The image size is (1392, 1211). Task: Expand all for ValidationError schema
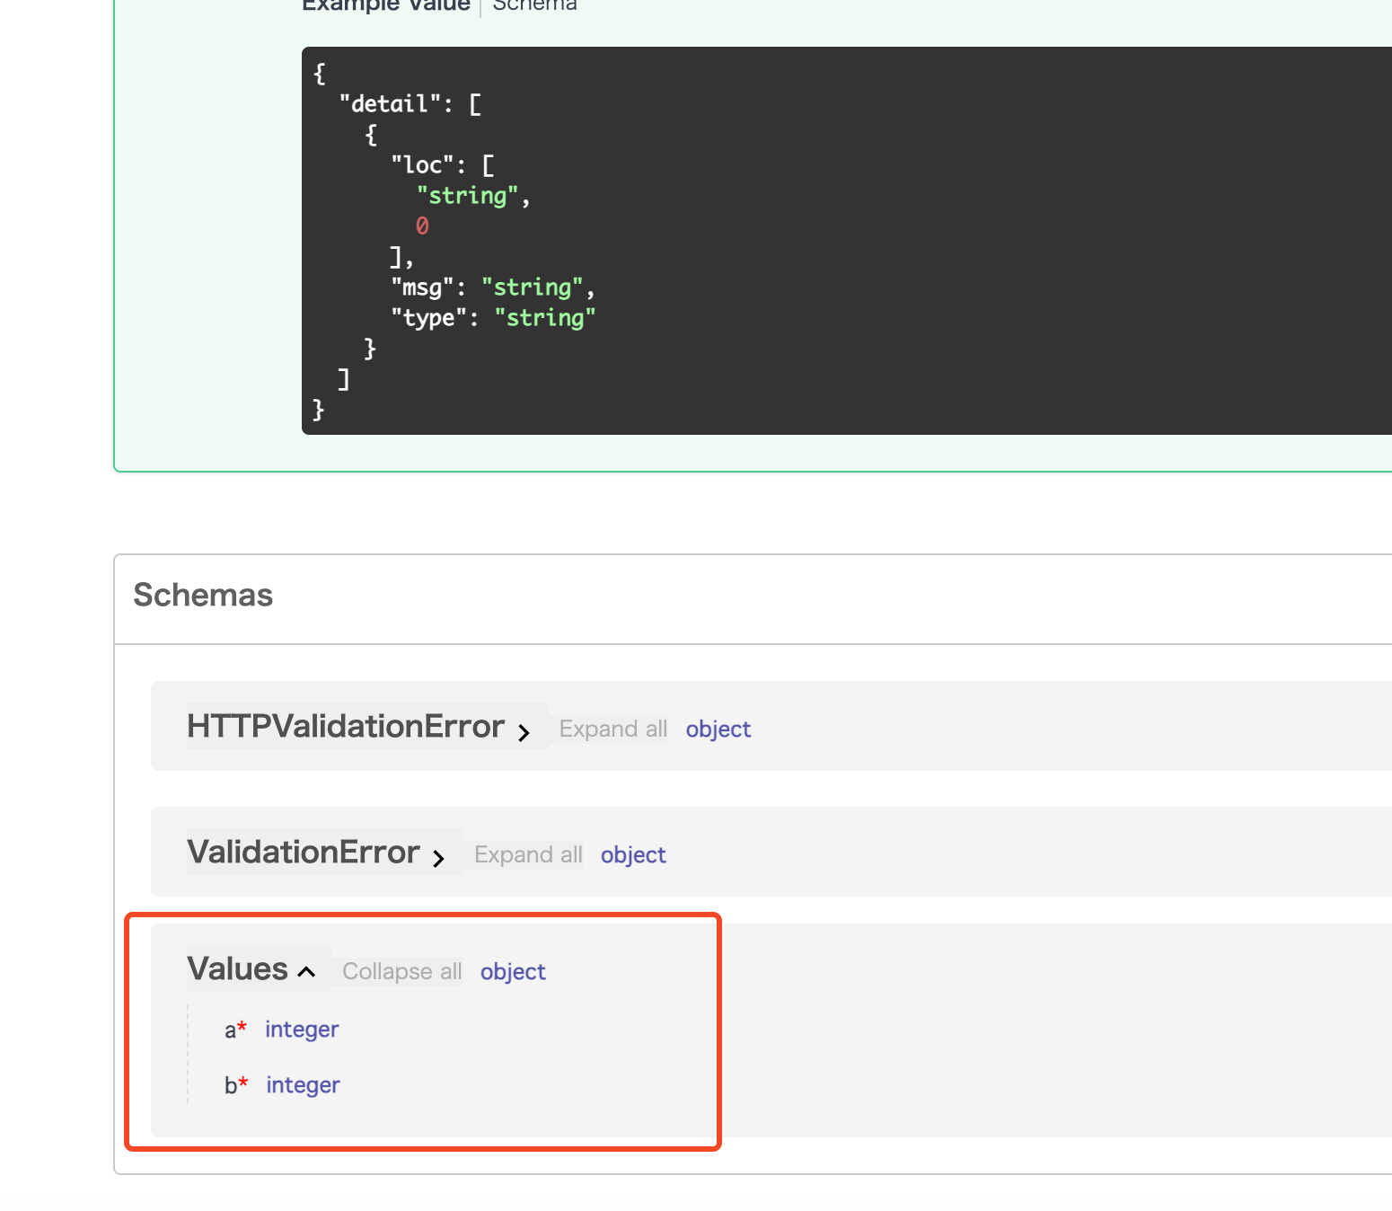[x=528, y=854]
